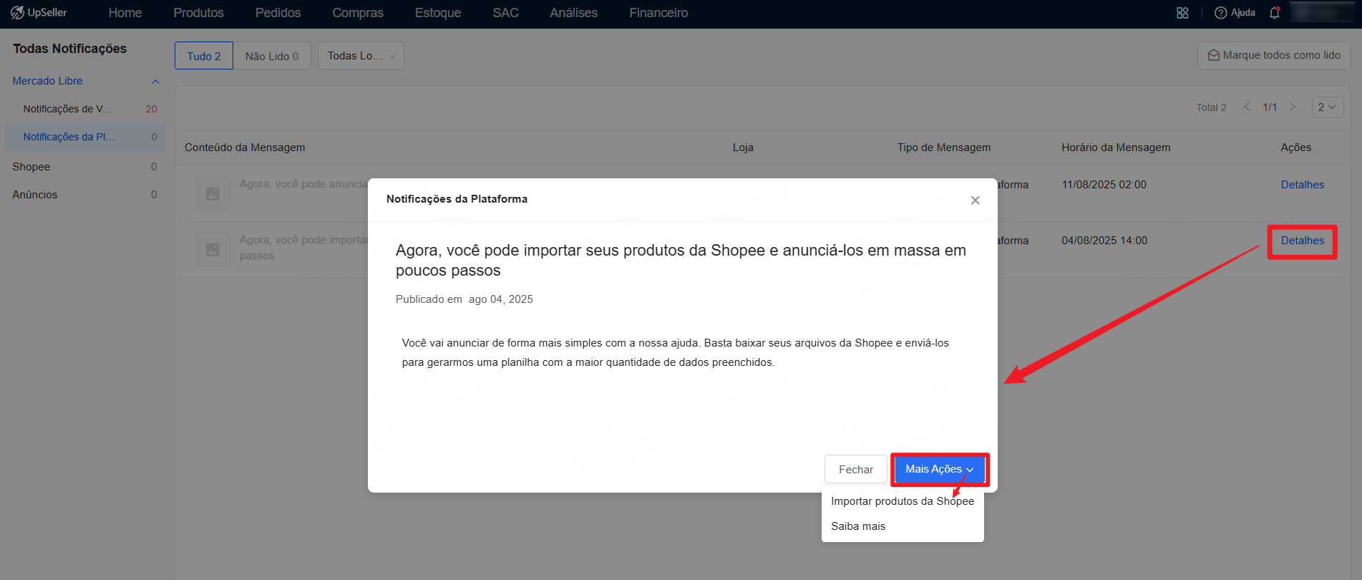Screen dimensions: 1362x580
Task: Collapse the Mercado Libre section
Action: click(x=155, y=82)
